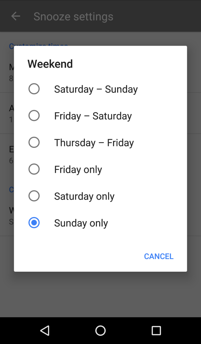The height and width of the screenshot is (344, 201).
Task: Open recent apps with the square button
Action: coord(156,331)
